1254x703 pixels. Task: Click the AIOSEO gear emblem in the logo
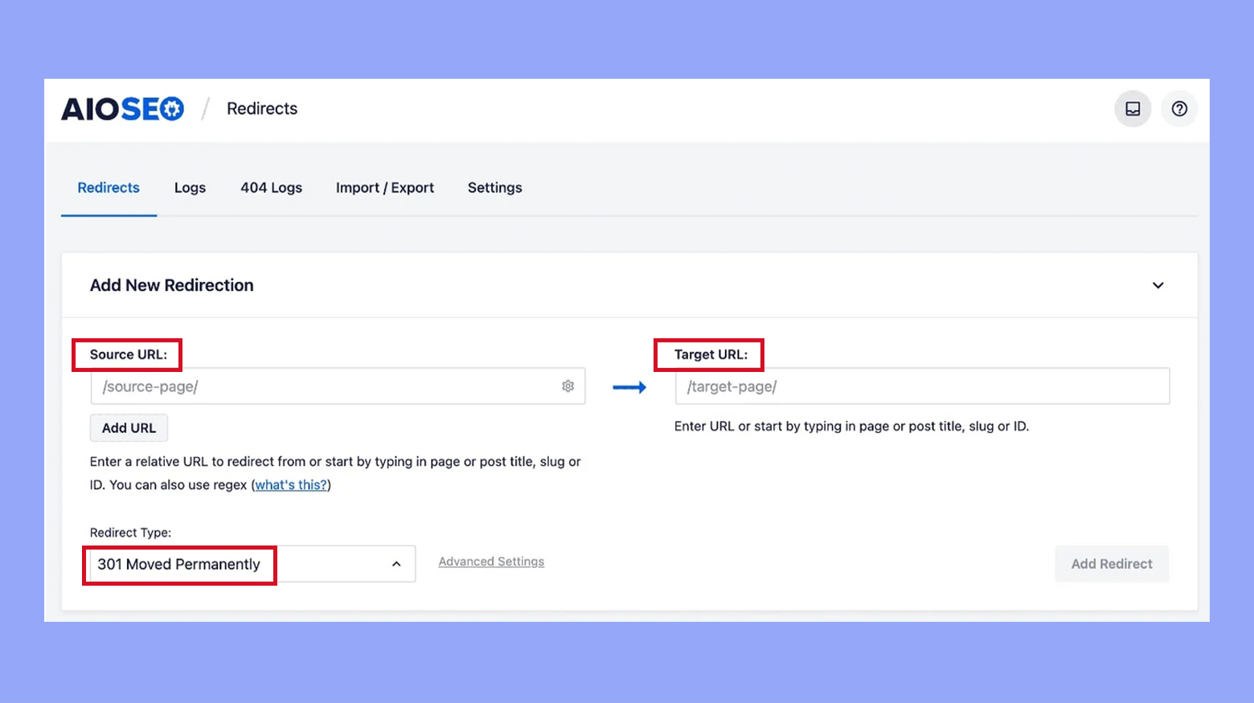pyautogui.click(x=172, y=108)
